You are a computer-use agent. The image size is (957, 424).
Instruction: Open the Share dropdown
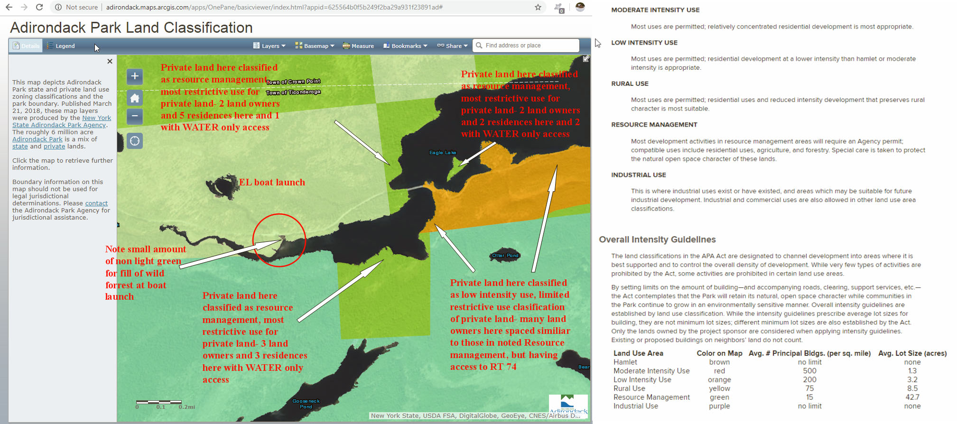click(452, 46)
